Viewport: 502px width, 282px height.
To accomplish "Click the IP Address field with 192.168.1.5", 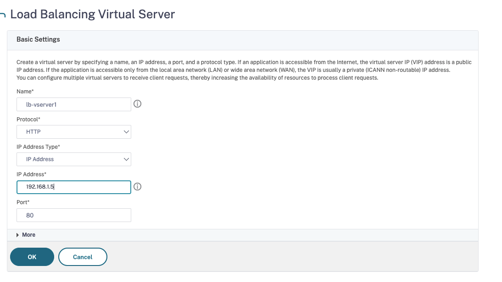I will (x=73, y=187).
